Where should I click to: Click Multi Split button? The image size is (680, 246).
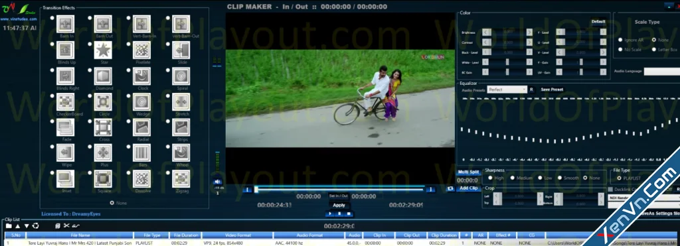click(x=468, y=172)
